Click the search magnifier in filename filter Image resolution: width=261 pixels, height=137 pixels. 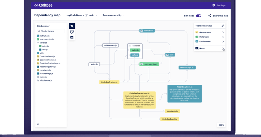(39, 31)
